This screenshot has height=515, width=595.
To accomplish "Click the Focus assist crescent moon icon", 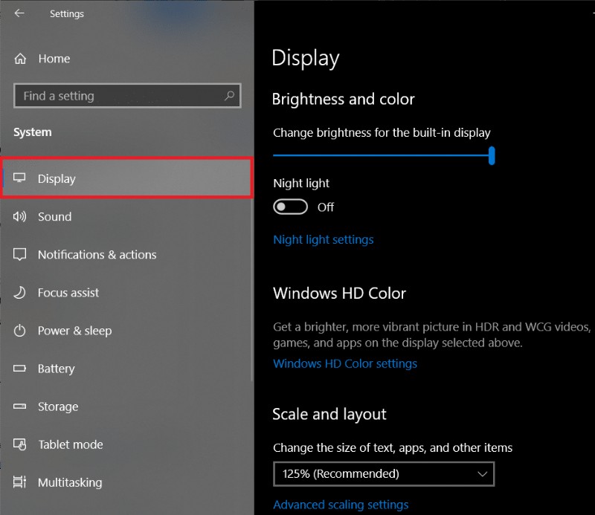I will point(20,293).
